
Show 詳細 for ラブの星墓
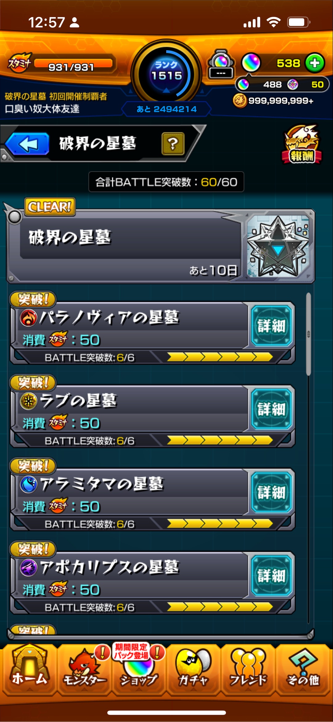pos(271,409)
